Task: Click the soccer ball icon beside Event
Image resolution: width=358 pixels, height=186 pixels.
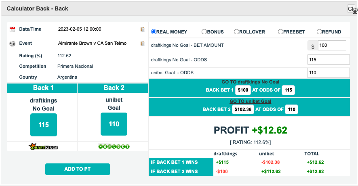Action: pyautogui.click(x=13, y=43)
